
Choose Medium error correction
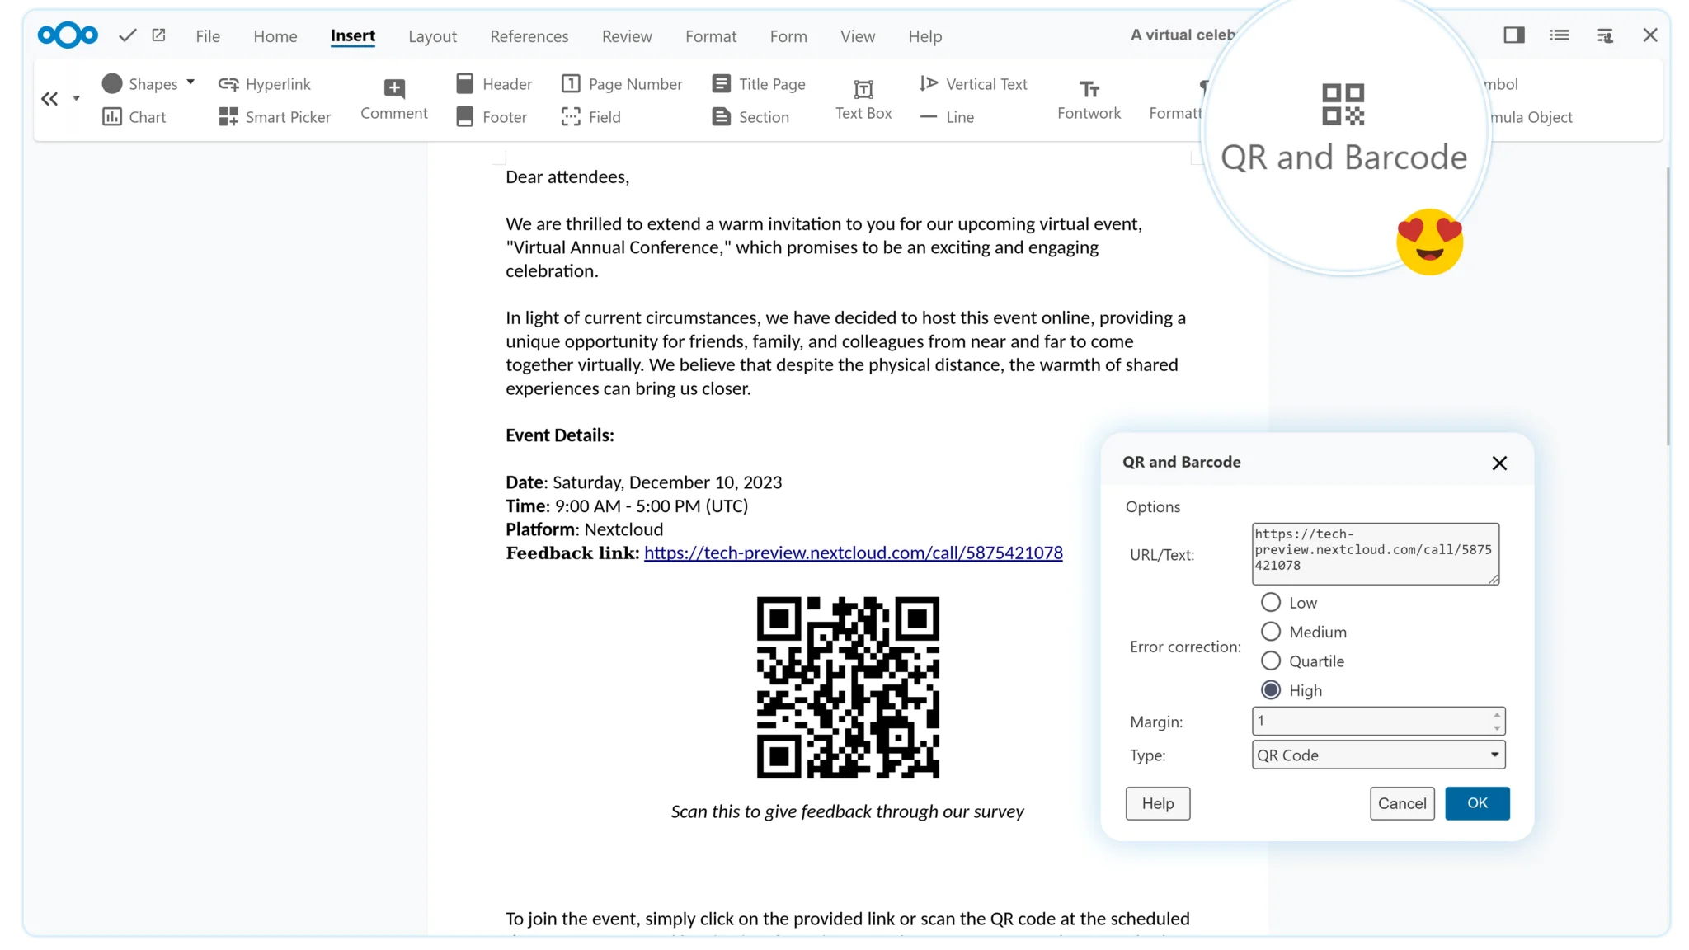point(1270,631)
